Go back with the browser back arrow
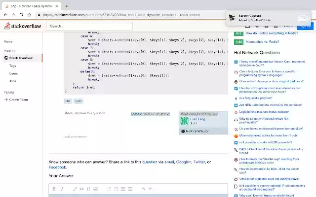Screen dimensions: 316x197 5,15
